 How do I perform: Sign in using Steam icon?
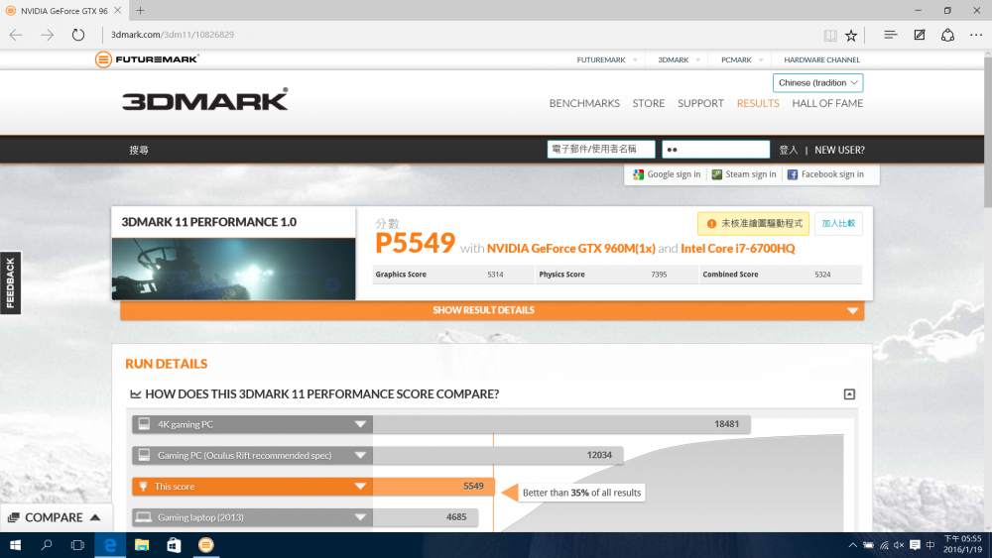pos(717,174)
